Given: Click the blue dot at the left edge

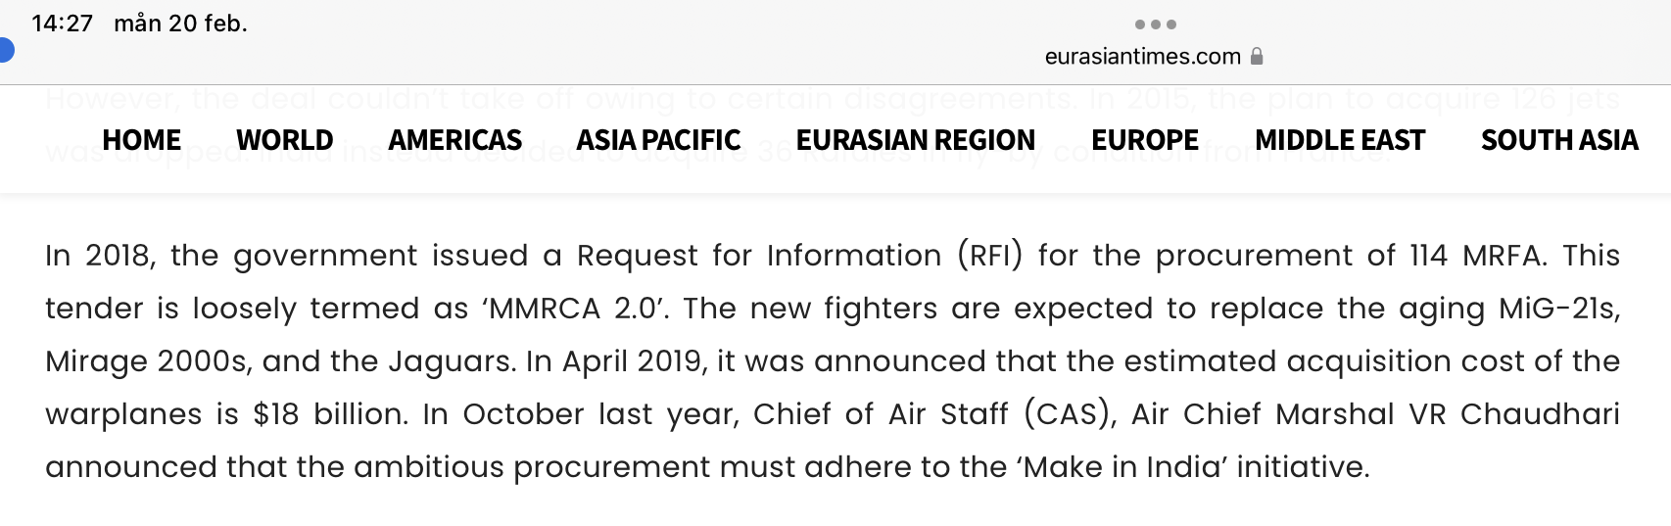Looking at the screenshot, I should (5, 50).
